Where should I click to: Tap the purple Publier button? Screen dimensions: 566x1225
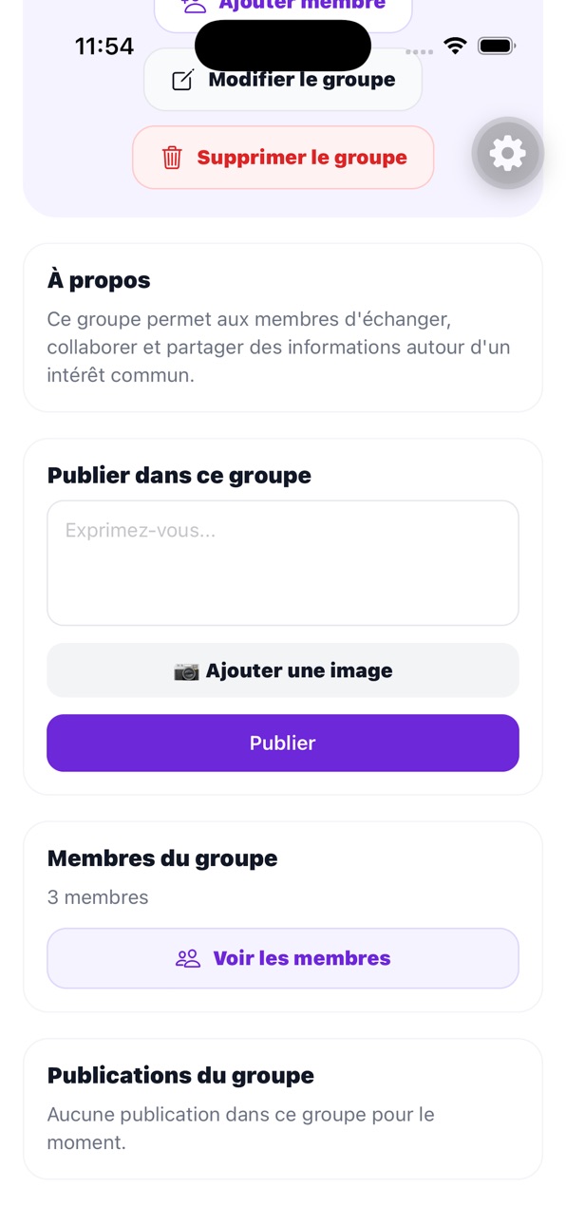tap(283, 743)
